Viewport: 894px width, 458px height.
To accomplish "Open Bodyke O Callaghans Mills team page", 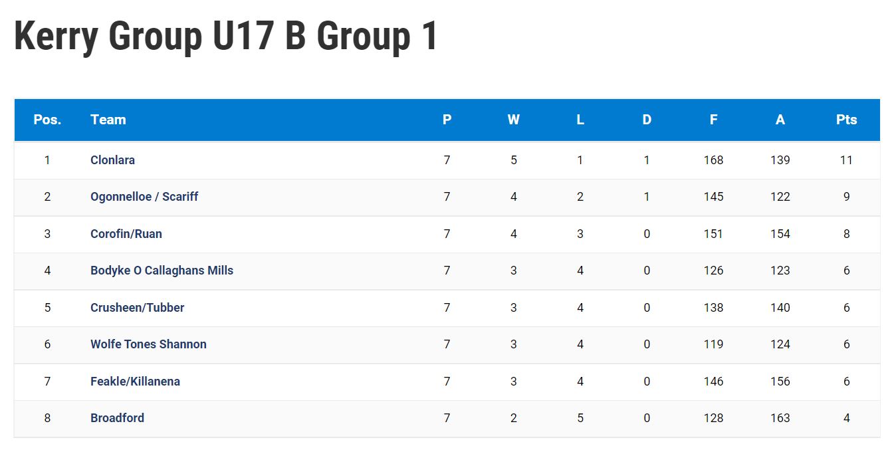I will 162,271.
